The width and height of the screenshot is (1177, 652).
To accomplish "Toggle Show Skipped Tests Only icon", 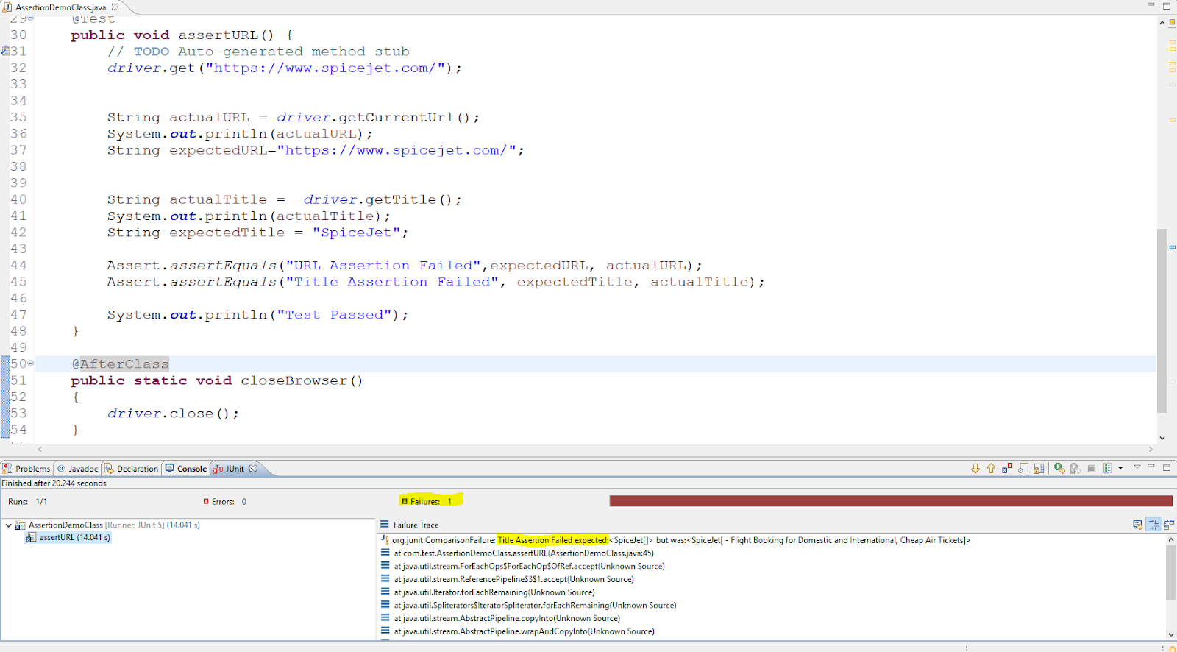I will (x=1023, y=468).
